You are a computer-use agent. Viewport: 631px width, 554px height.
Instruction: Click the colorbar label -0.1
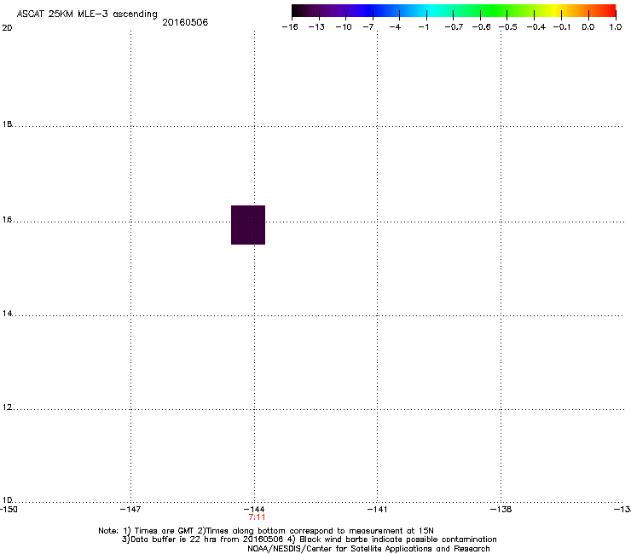562,27
